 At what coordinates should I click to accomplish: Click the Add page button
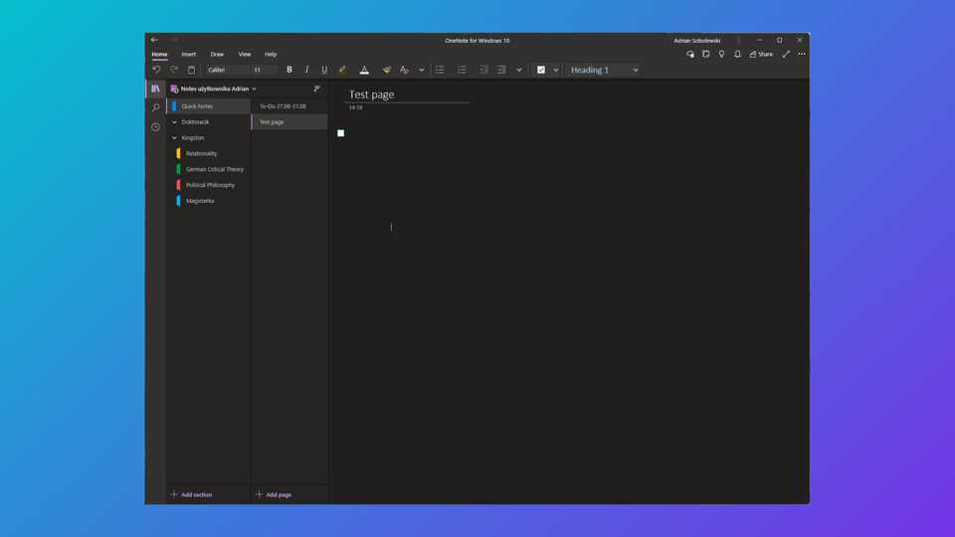point(274,494)
